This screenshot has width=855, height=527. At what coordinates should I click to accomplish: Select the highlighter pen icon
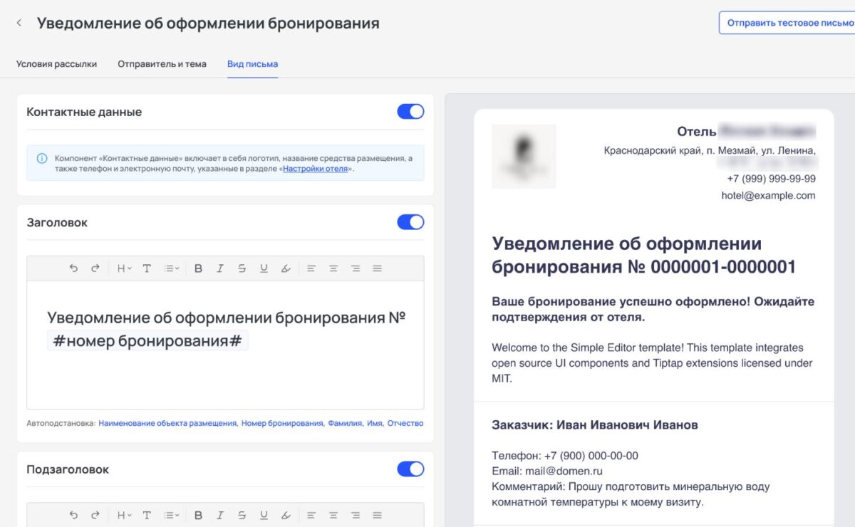[x=286, y=268]
